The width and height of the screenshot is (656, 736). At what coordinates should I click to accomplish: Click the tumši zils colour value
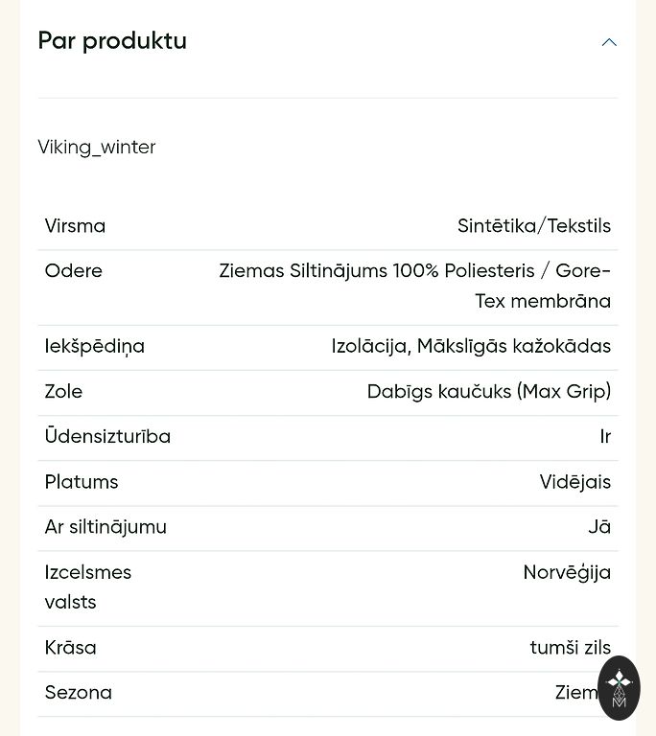pyautogui.click(x=570, y=648)
